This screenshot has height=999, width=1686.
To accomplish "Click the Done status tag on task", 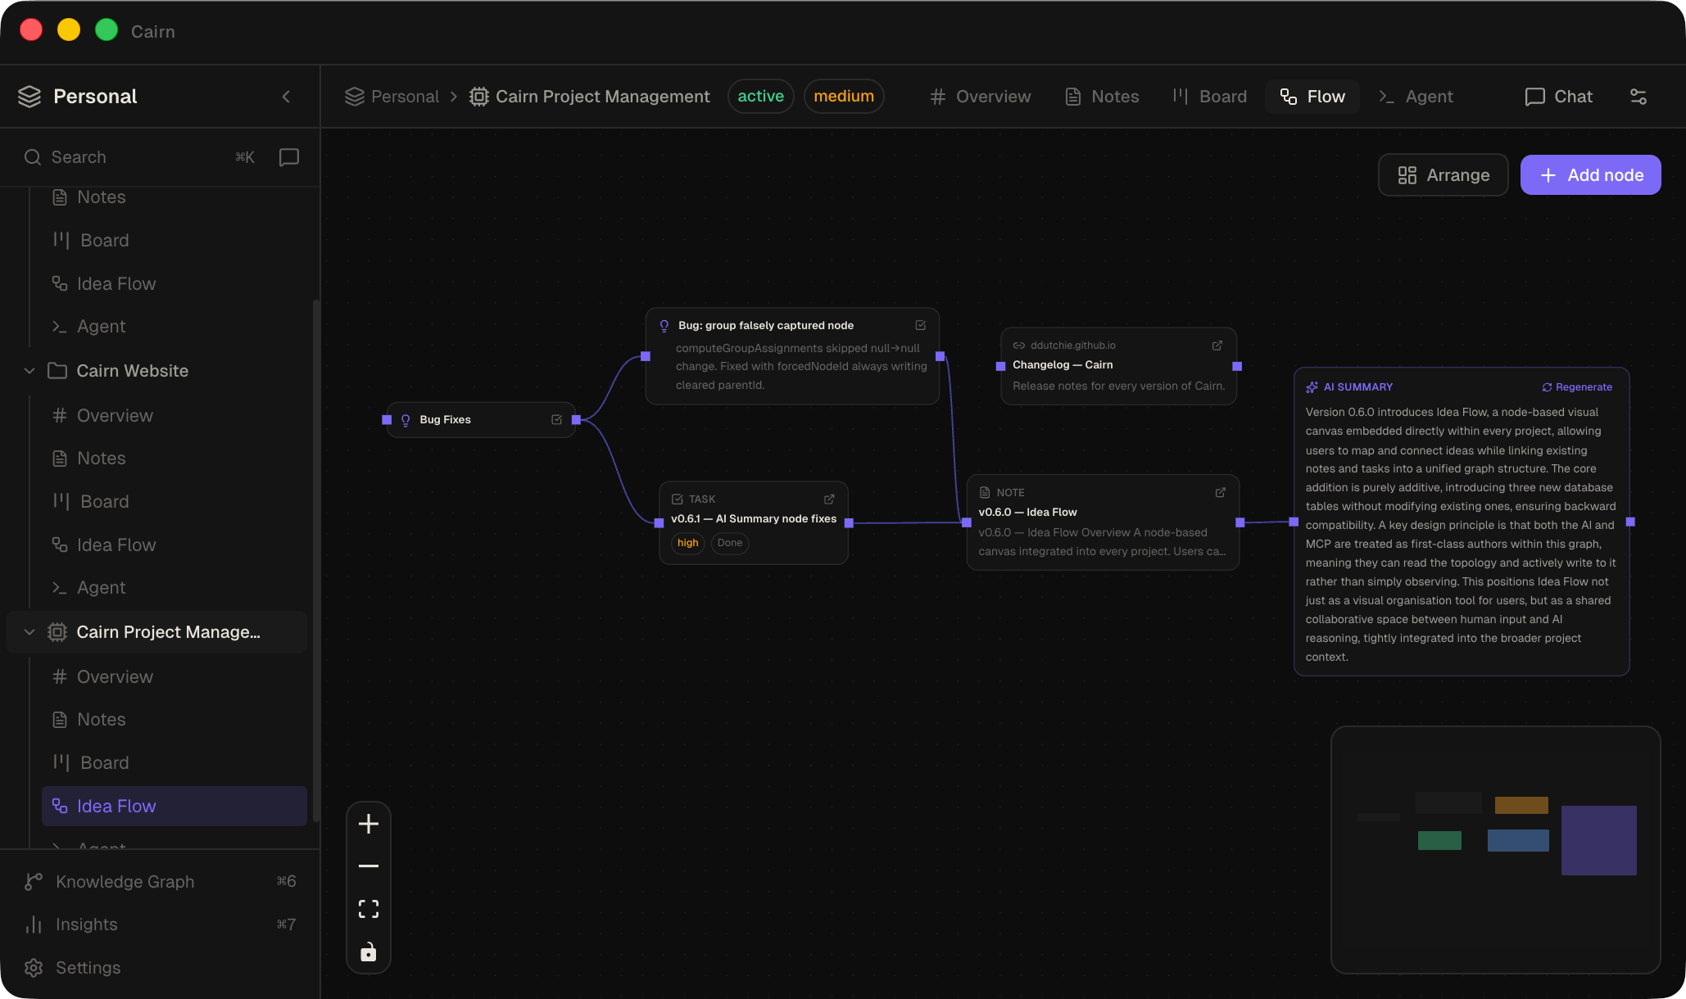I will (730, 543).
